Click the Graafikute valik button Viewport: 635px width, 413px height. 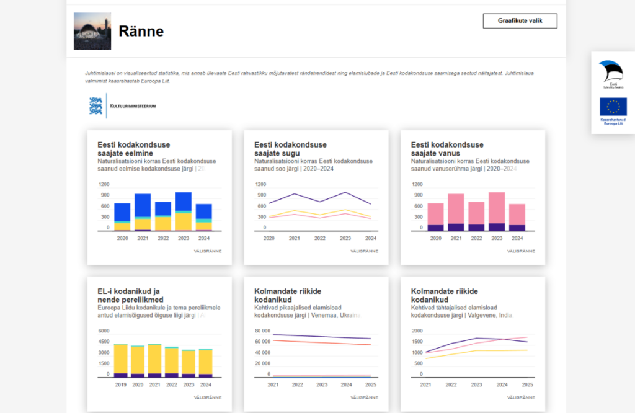pos(520,20)
